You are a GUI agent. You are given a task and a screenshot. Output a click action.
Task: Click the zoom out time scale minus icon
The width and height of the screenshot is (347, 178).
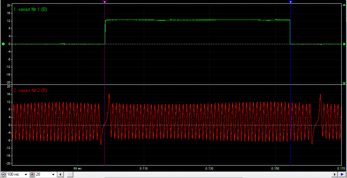tap(4, 175)
